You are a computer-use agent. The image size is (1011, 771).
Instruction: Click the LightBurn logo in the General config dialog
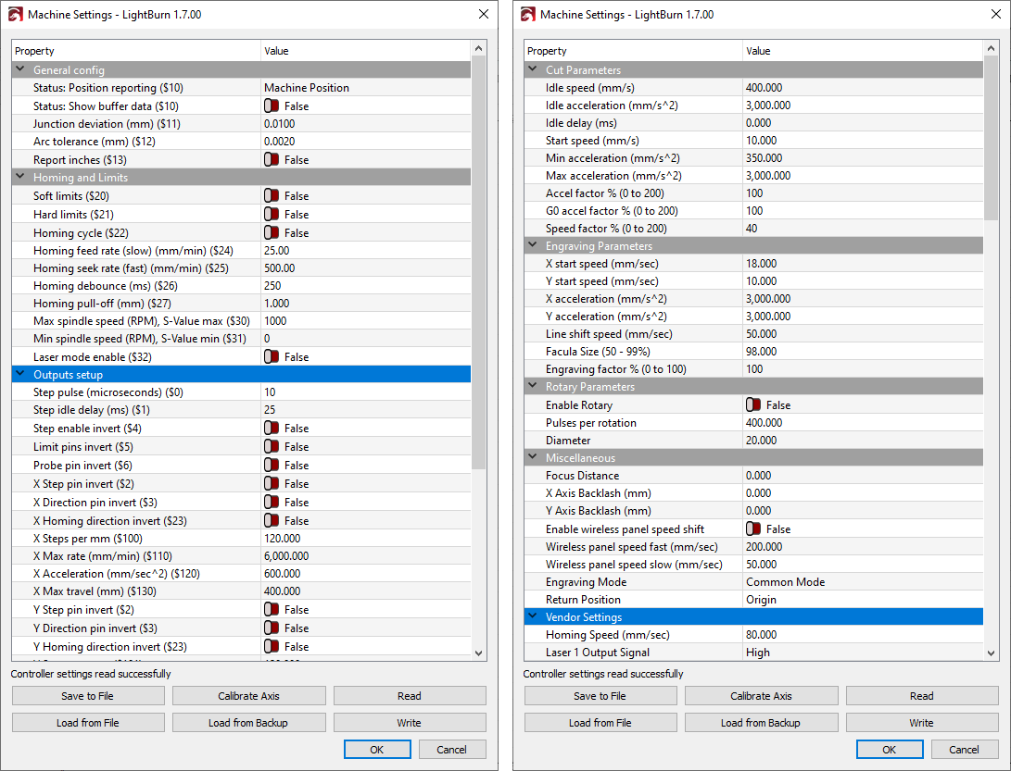(x=16, y=15)
